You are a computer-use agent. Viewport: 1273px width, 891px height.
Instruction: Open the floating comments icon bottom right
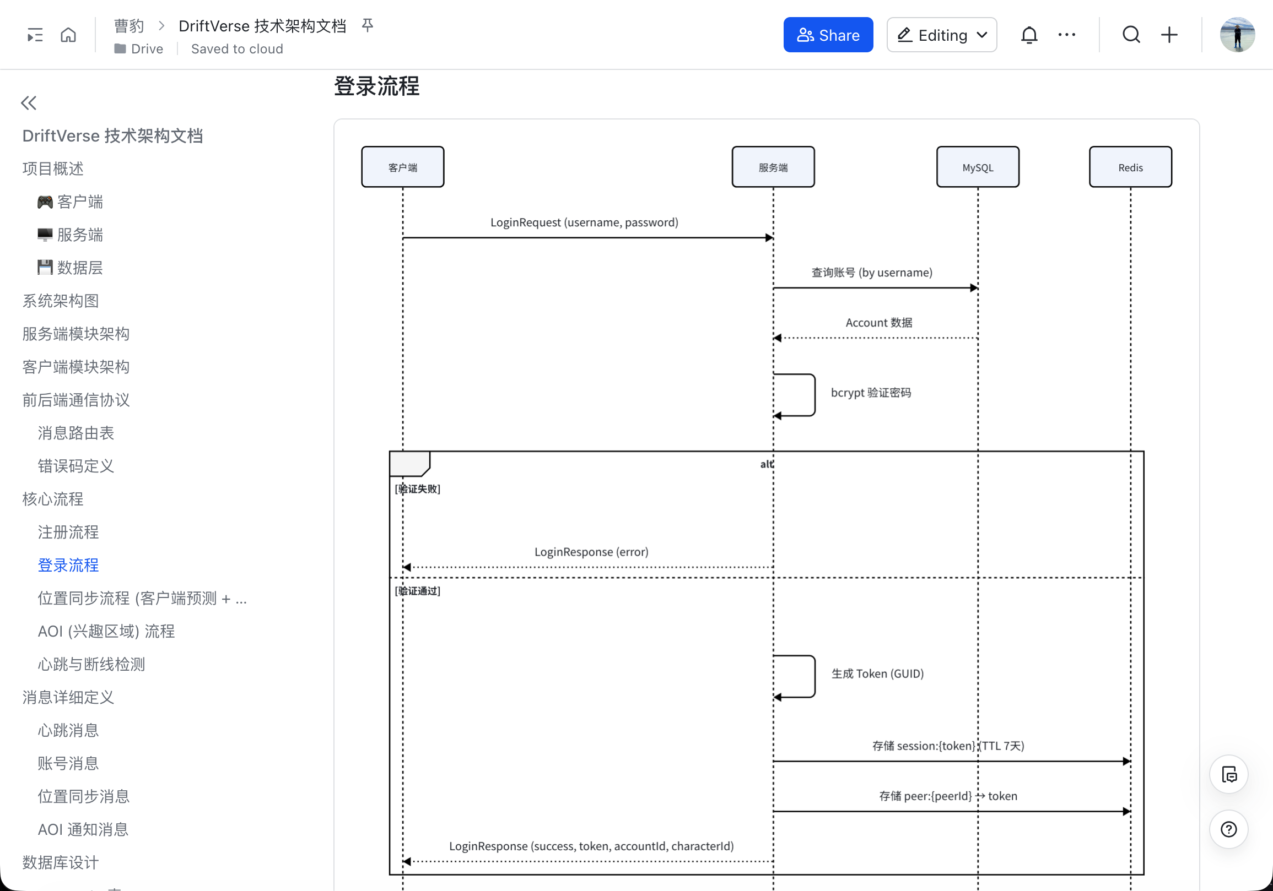pos(1229,774)
